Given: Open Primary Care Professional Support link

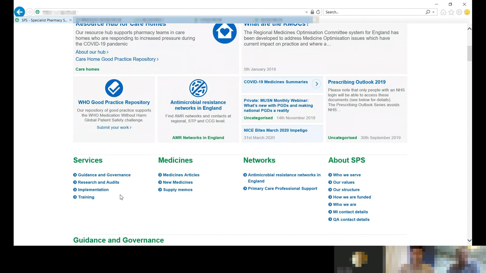Looking at the screenshot, I should point(282,188).
